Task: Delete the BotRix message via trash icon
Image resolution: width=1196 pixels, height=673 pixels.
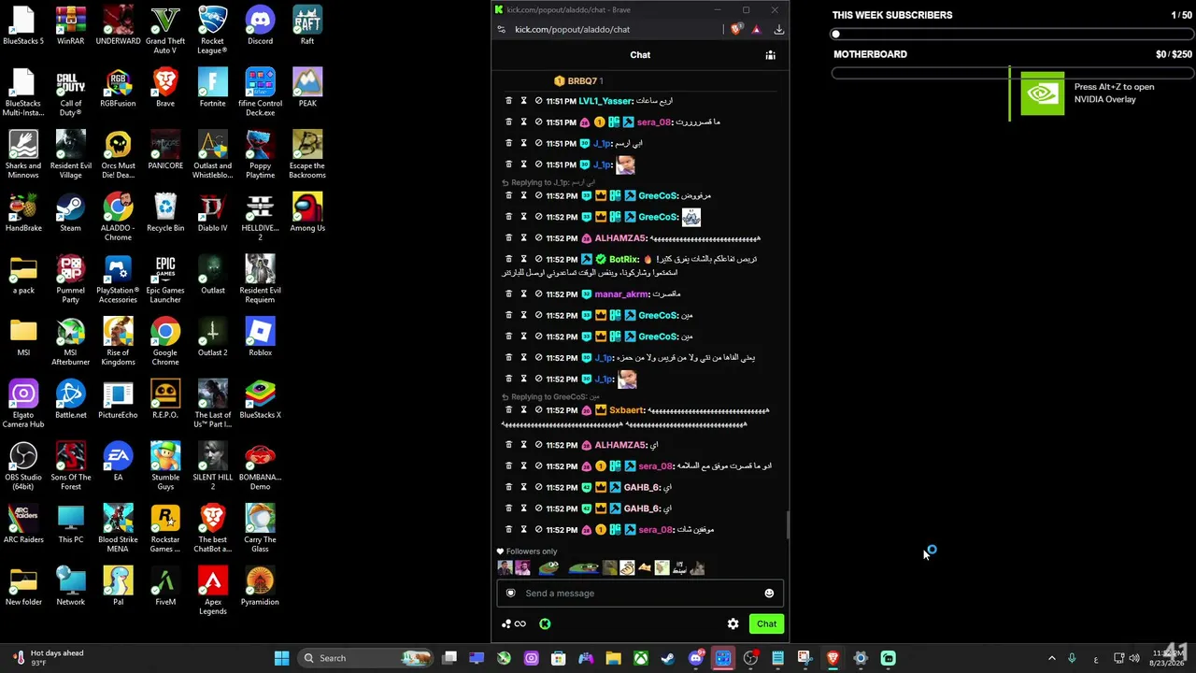Action: click(x=508, y=259)
